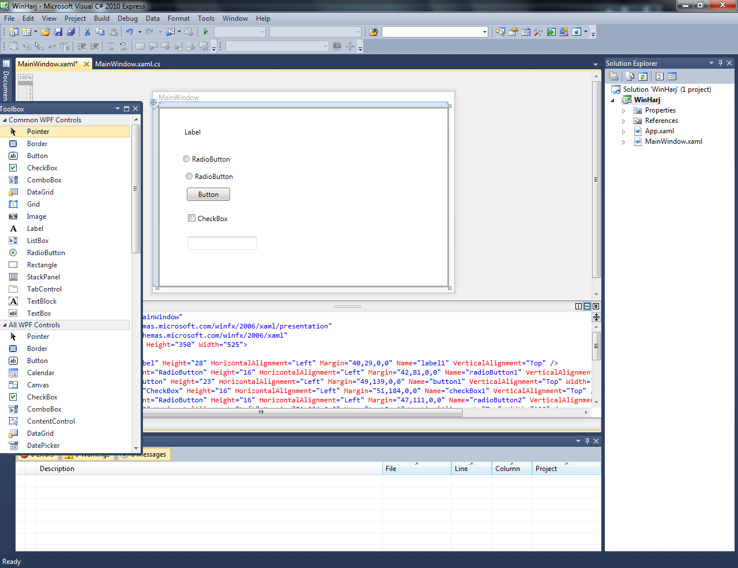Pin the Error List panel
Viewport: 738px width, 568px height.
click(587, 441)
